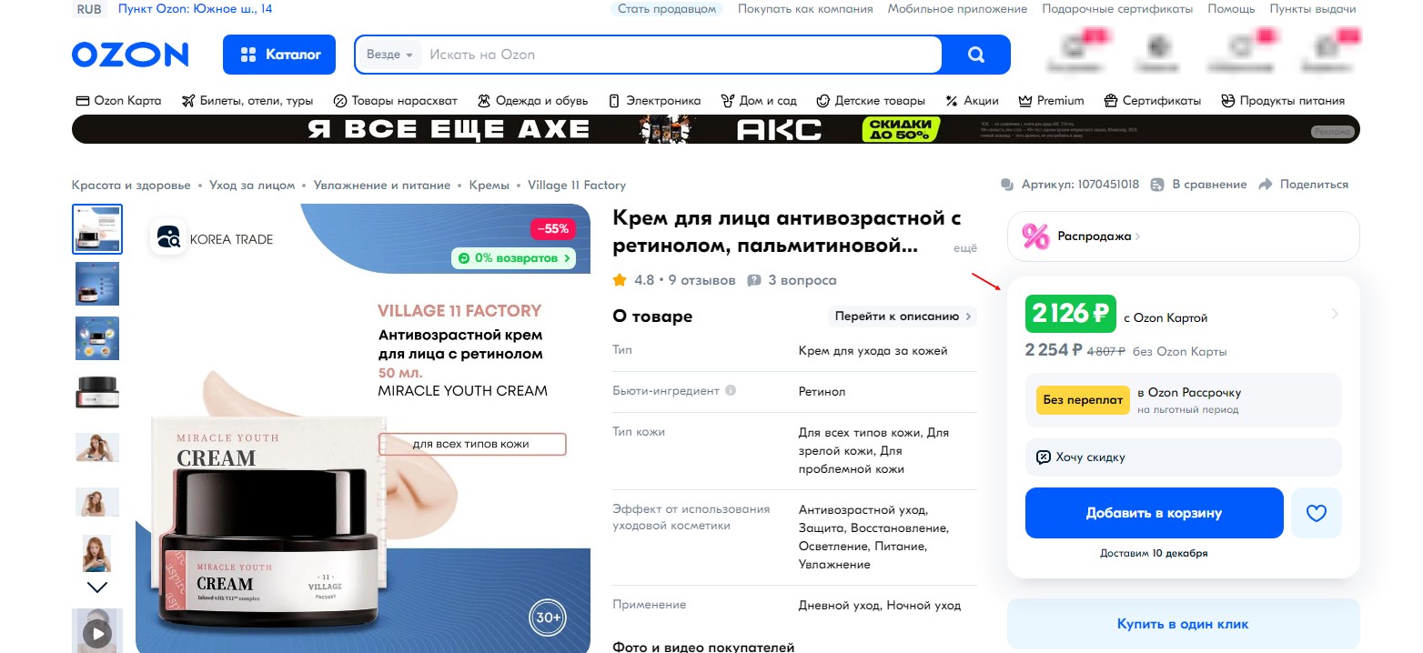Add the product to В сравнение

[x=1198, y=185]
